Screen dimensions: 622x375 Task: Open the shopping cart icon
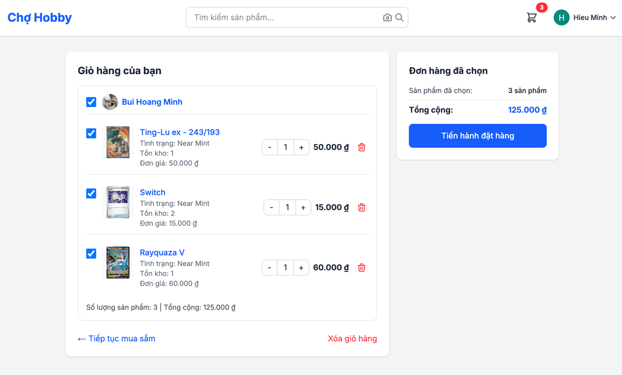coord(531,17)
